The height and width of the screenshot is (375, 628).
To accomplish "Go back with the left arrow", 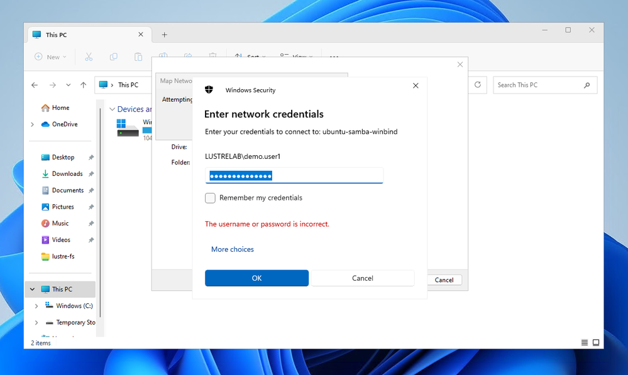I will (35, 85).
